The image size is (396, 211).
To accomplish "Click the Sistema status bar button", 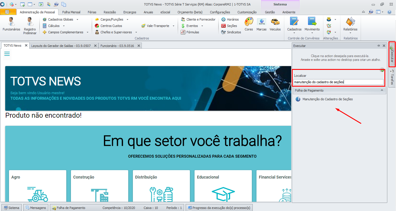I will point(11,208).
